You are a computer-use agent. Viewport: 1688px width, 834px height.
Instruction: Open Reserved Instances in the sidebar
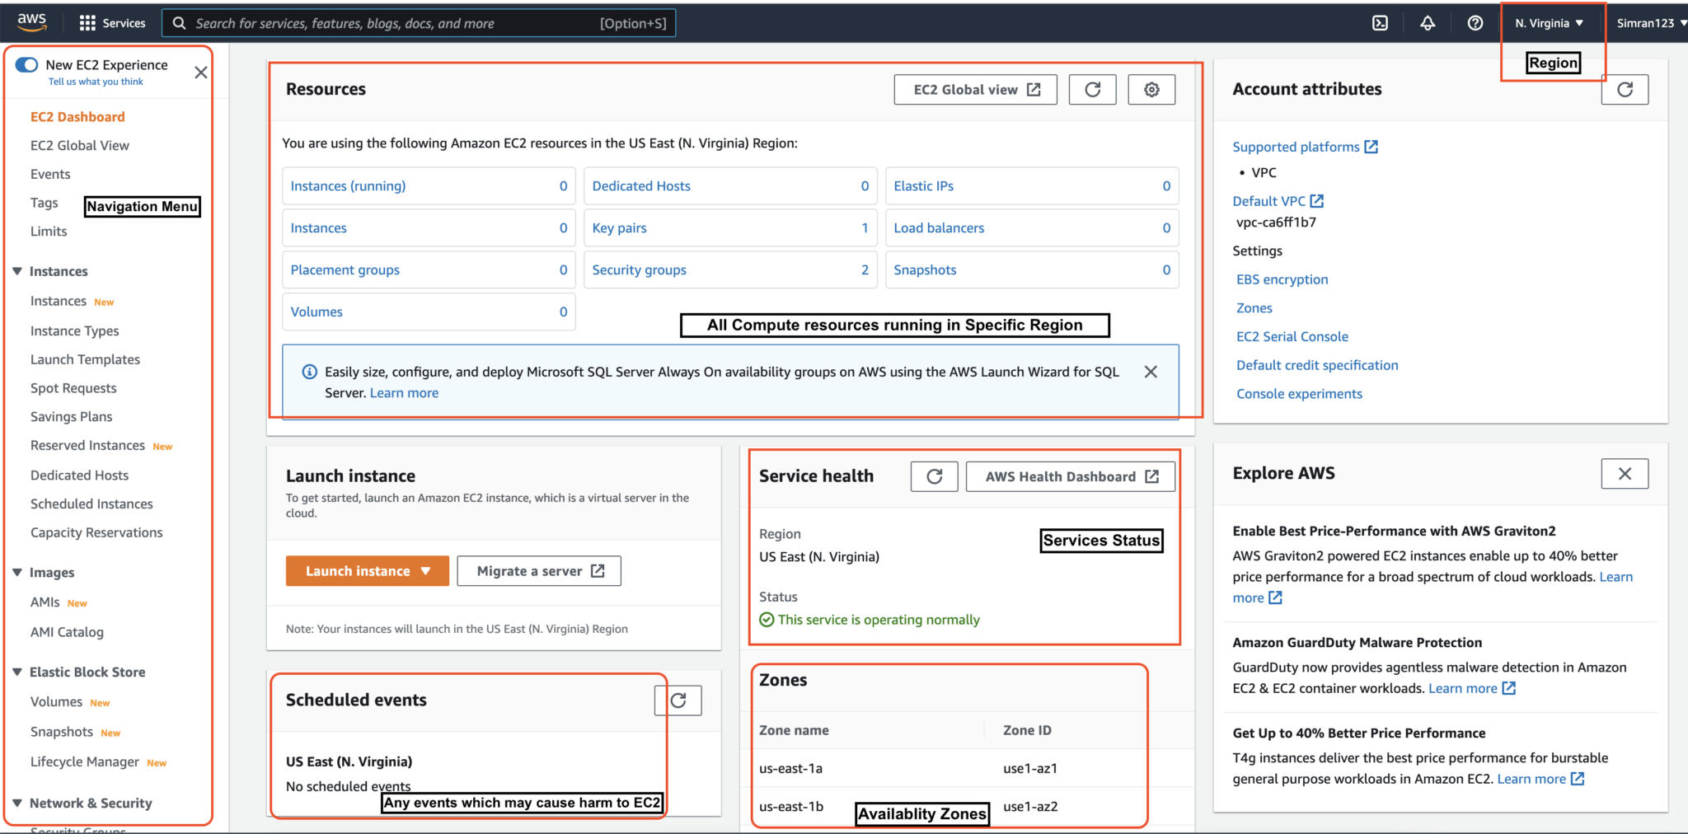point(87,446)
